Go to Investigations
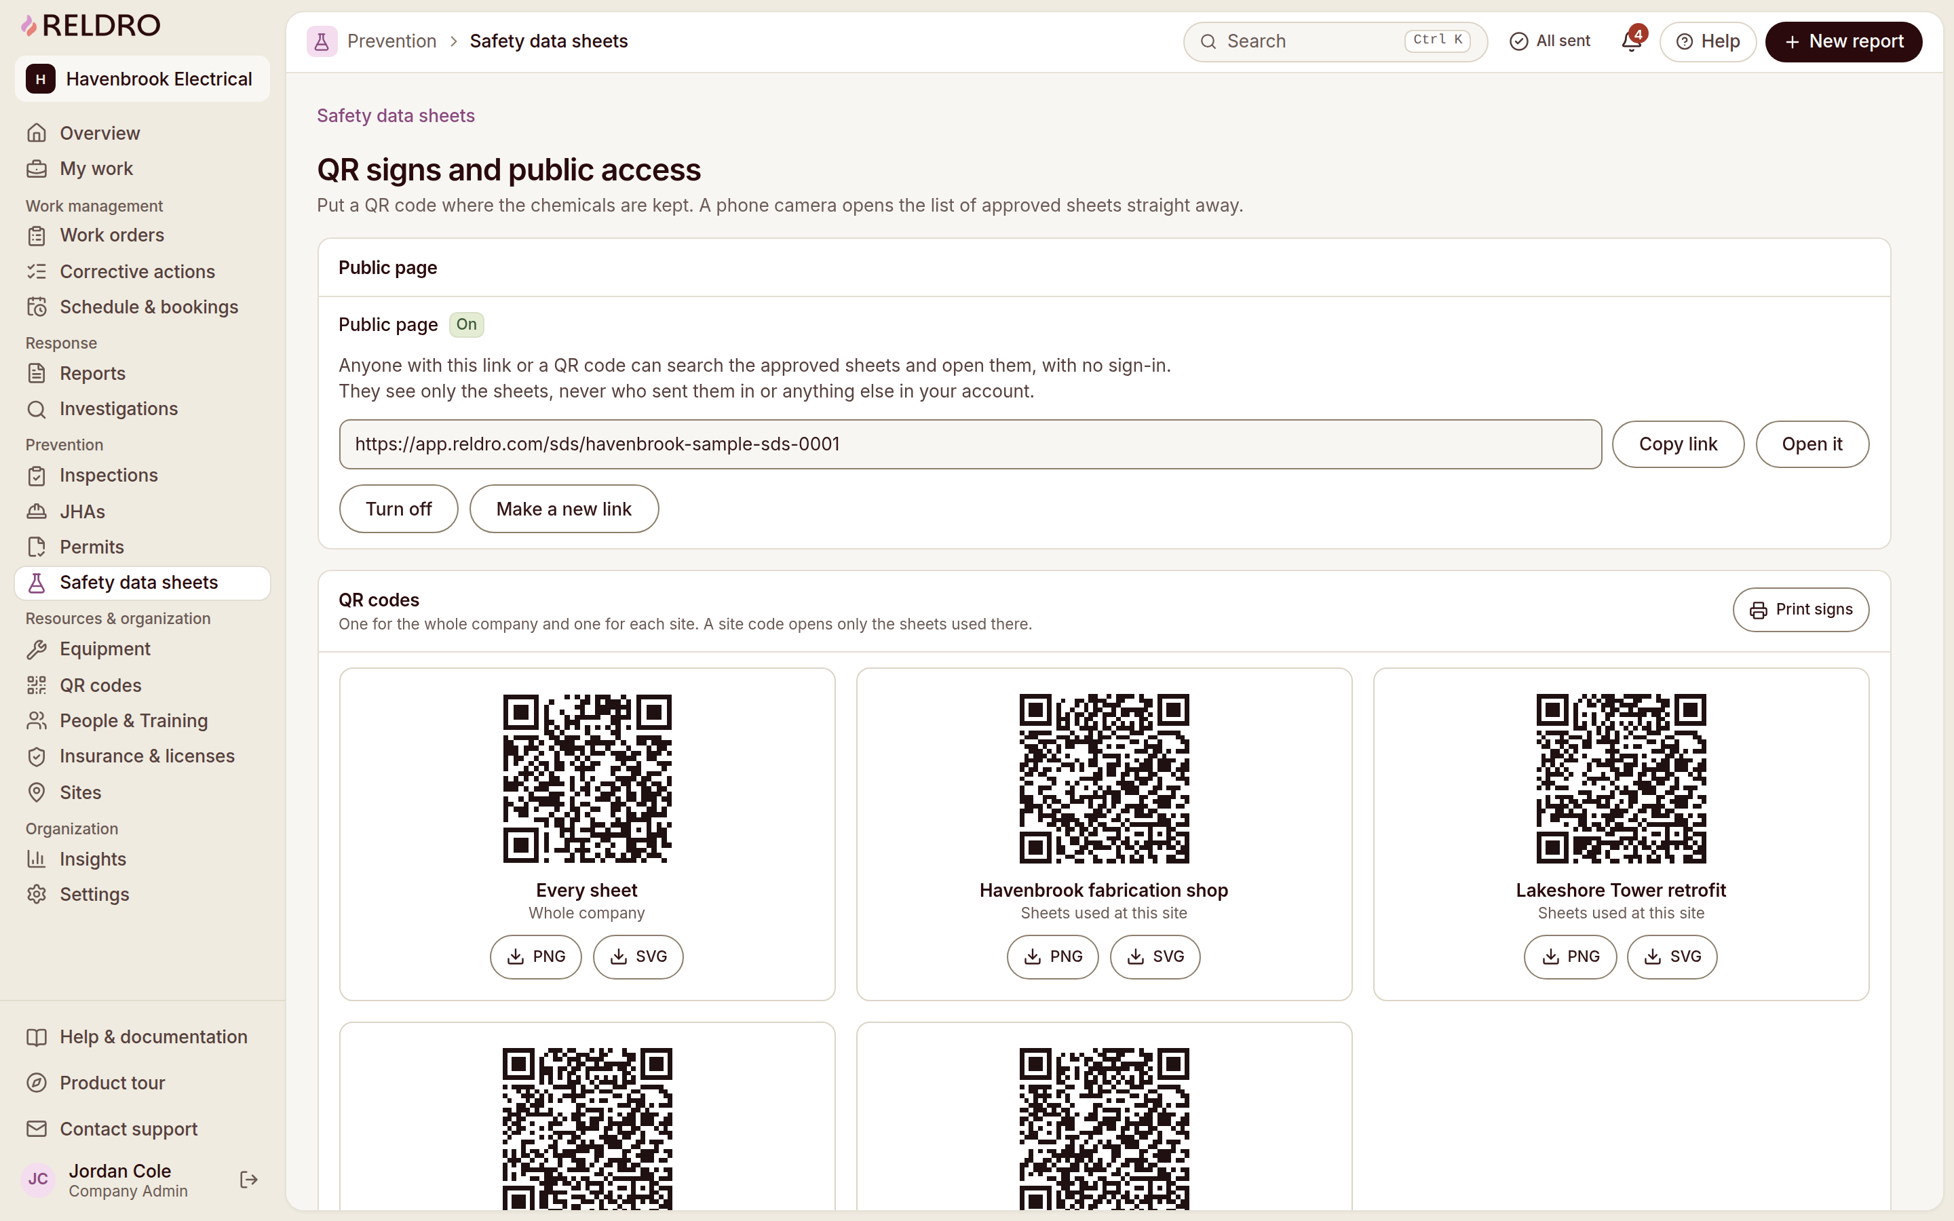This screenshot has width=1954, height=1221. 142,408
